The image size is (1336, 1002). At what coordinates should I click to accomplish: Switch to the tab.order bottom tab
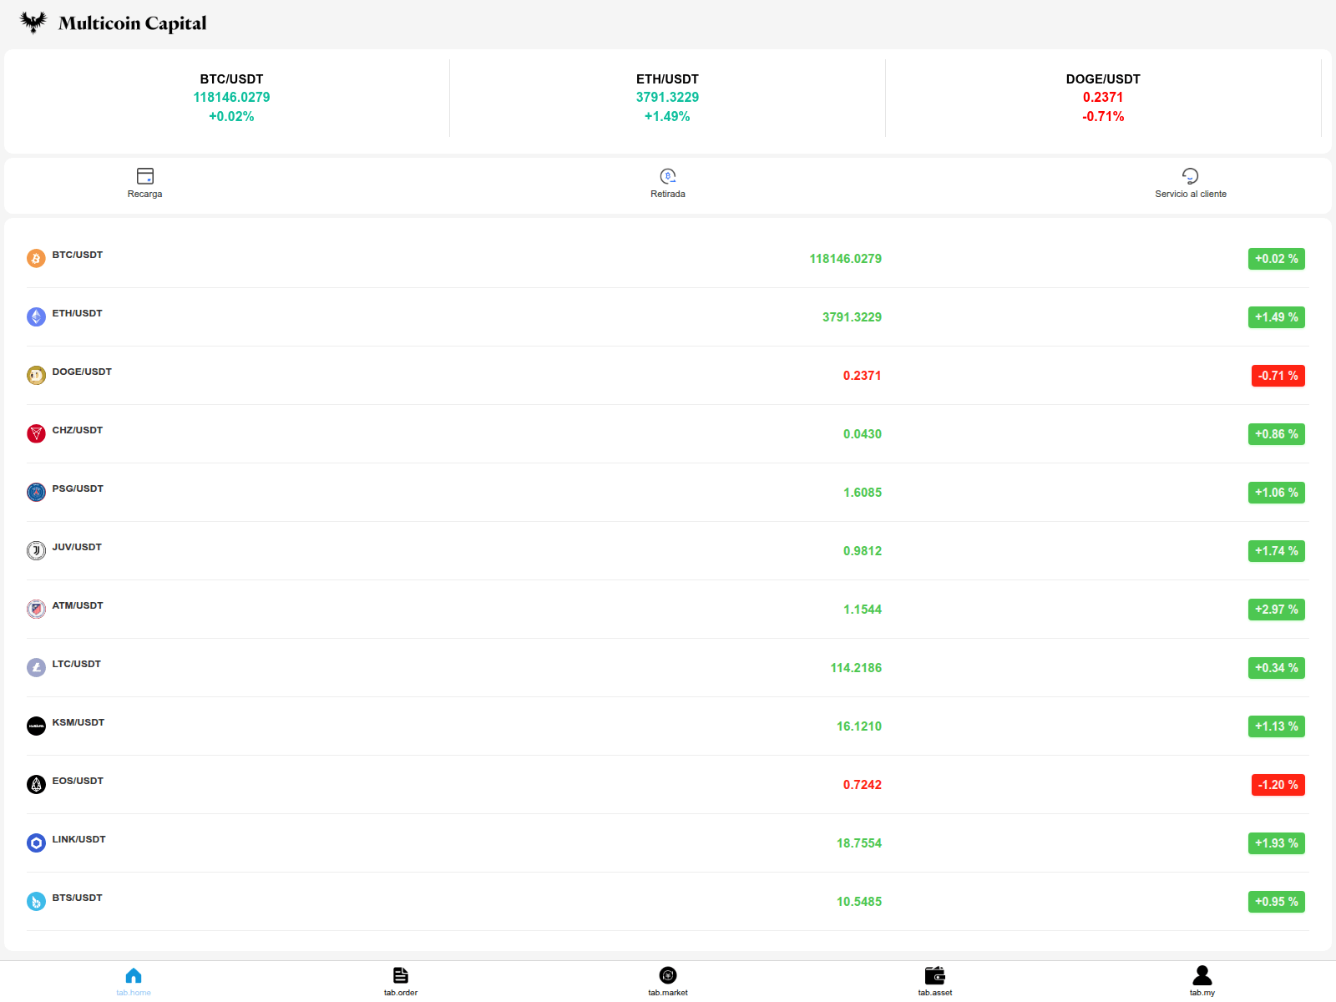pyautogui.click(x=401, y=981)
